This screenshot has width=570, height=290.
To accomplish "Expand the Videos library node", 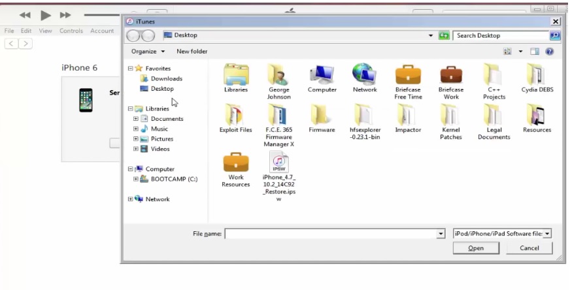I will pyautogui.click(x=135, y=149).
